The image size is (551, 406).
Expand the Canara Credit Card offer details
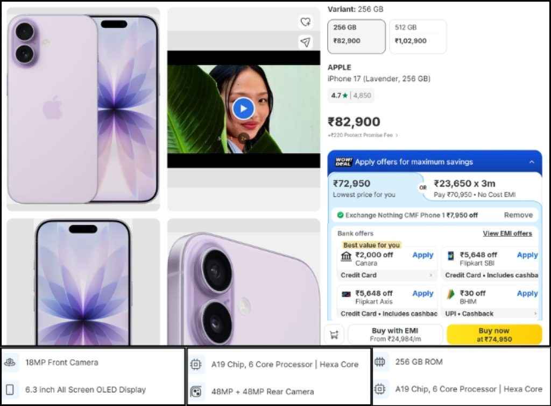(430, 275)
